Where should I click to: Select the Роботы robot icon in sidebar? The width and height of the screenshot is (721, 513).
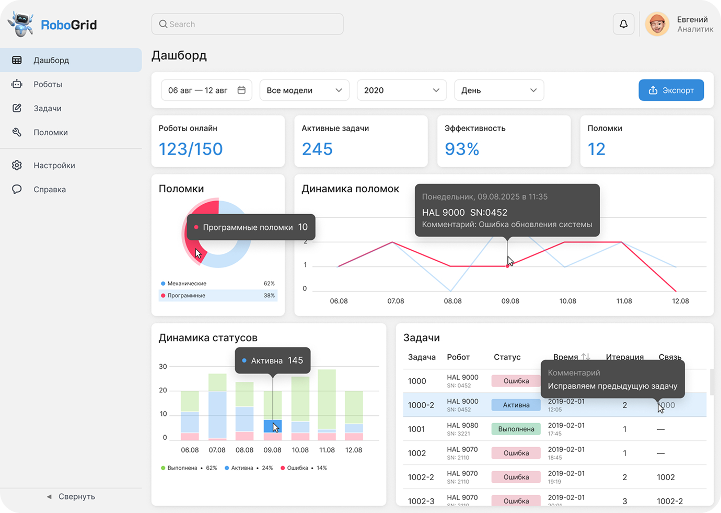(x=17, y=84)
